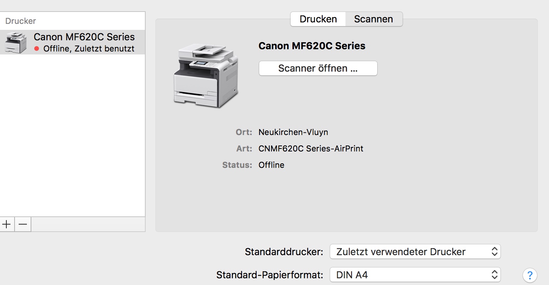Image resolution: width=549 pixels, height=285 pixels.
Task: Add a printer with the plus button
Action: click(x=7, y=224)
